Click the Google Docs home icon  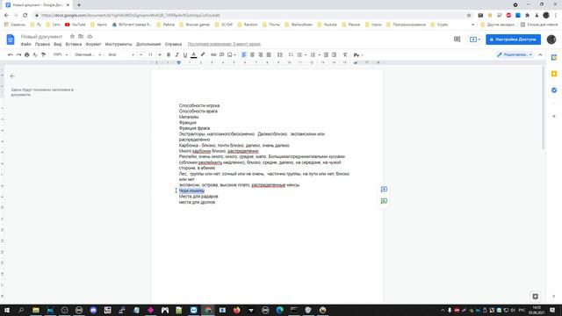[11, 39]
